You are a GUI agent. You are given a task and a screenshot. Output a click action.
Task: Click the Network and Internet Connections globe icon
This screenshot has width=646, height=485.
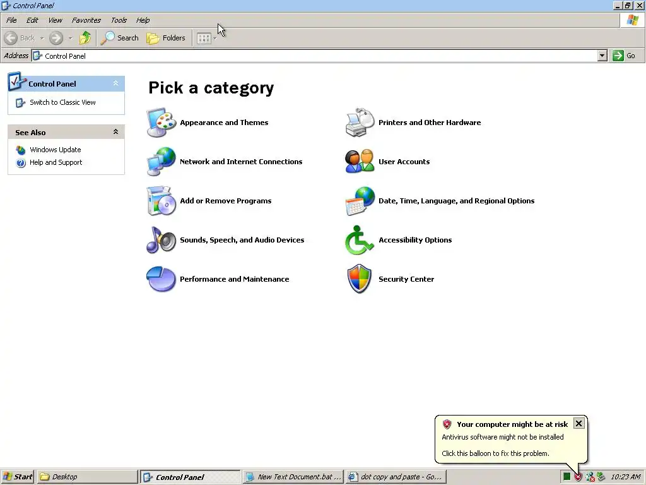click(x=161, y=161)
